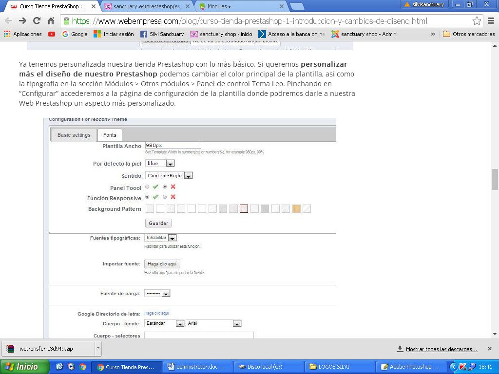The height and width of the screenshot is (374, 499).
Task: Open the Aplicaciones apps shortcut
Action: pos(22,34)
